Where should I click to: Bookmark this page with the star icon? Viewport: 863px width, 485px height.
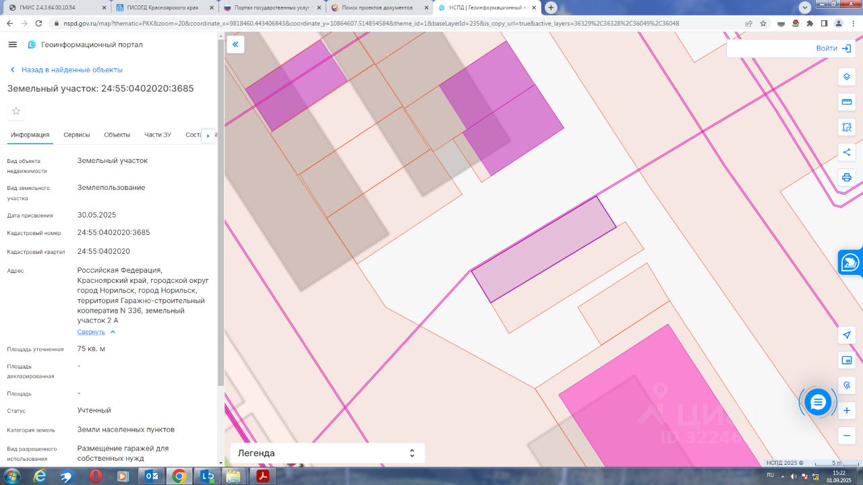click(x=763, y=23)
